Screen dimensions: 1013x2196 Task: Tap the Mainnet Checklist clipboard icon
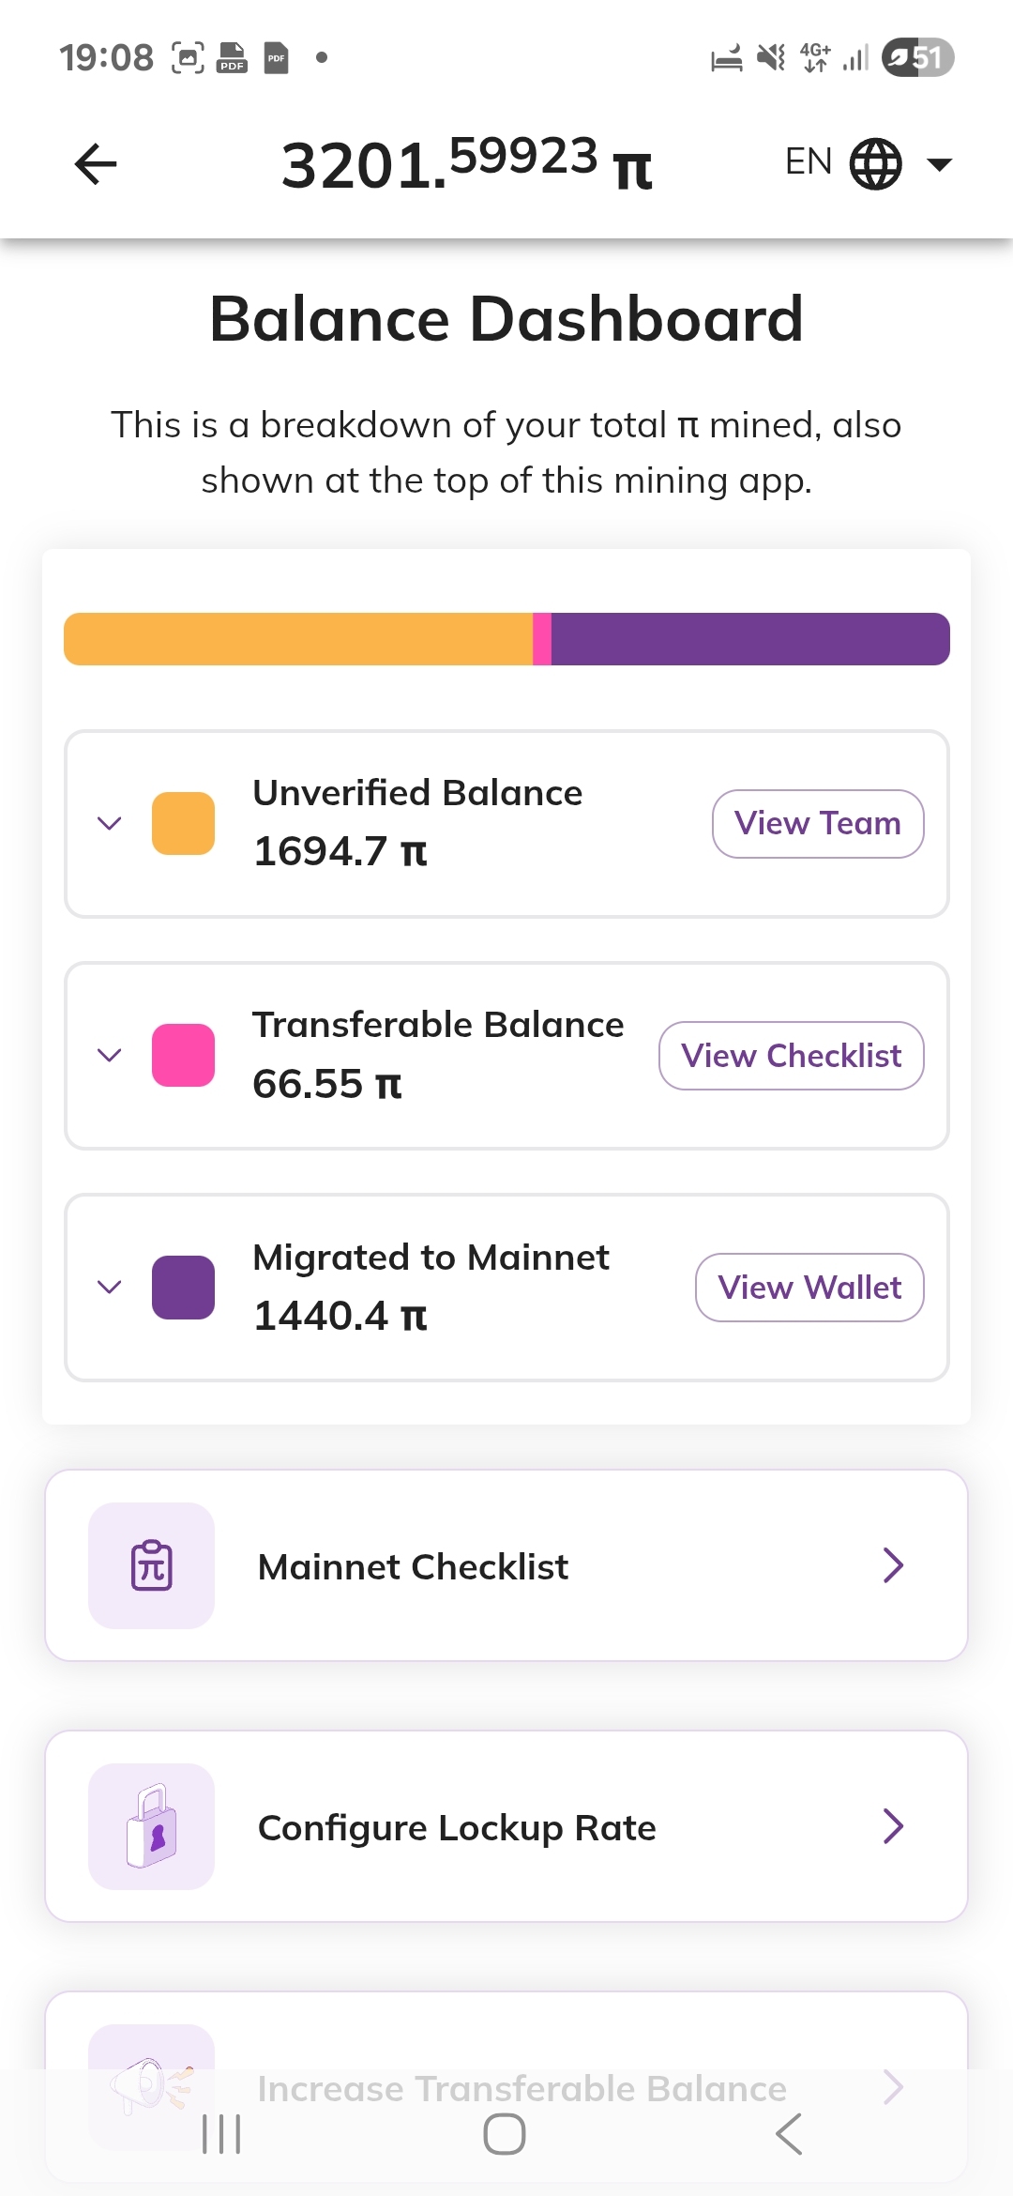151,1565
